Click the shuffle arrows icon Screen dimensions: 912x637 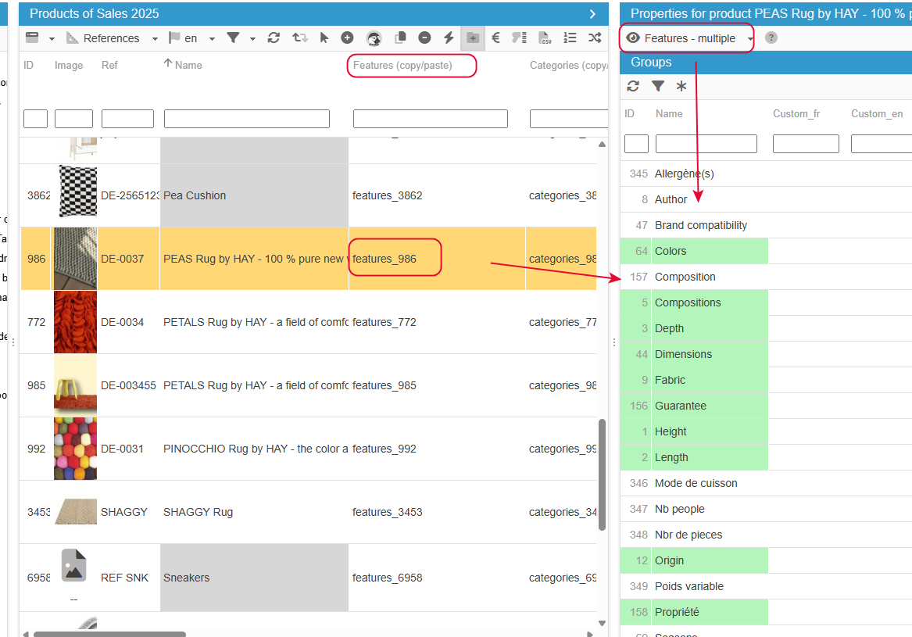coord(595,38)
